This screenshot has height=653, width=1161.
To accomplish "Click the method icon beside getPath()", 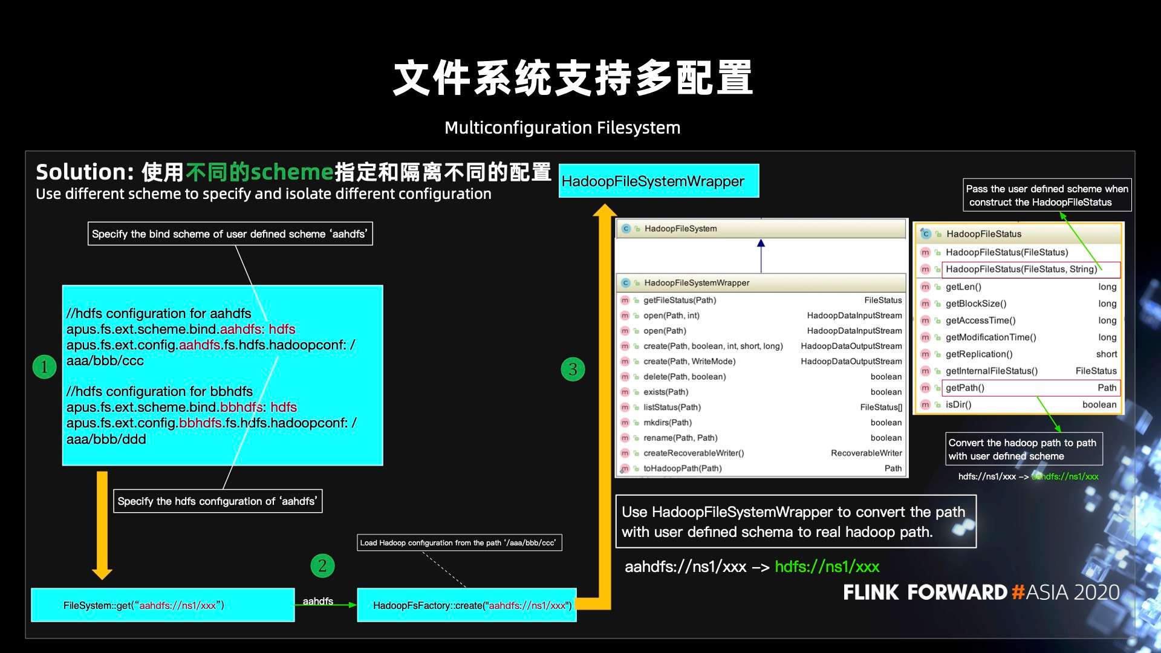I will (x=926, y=387).
